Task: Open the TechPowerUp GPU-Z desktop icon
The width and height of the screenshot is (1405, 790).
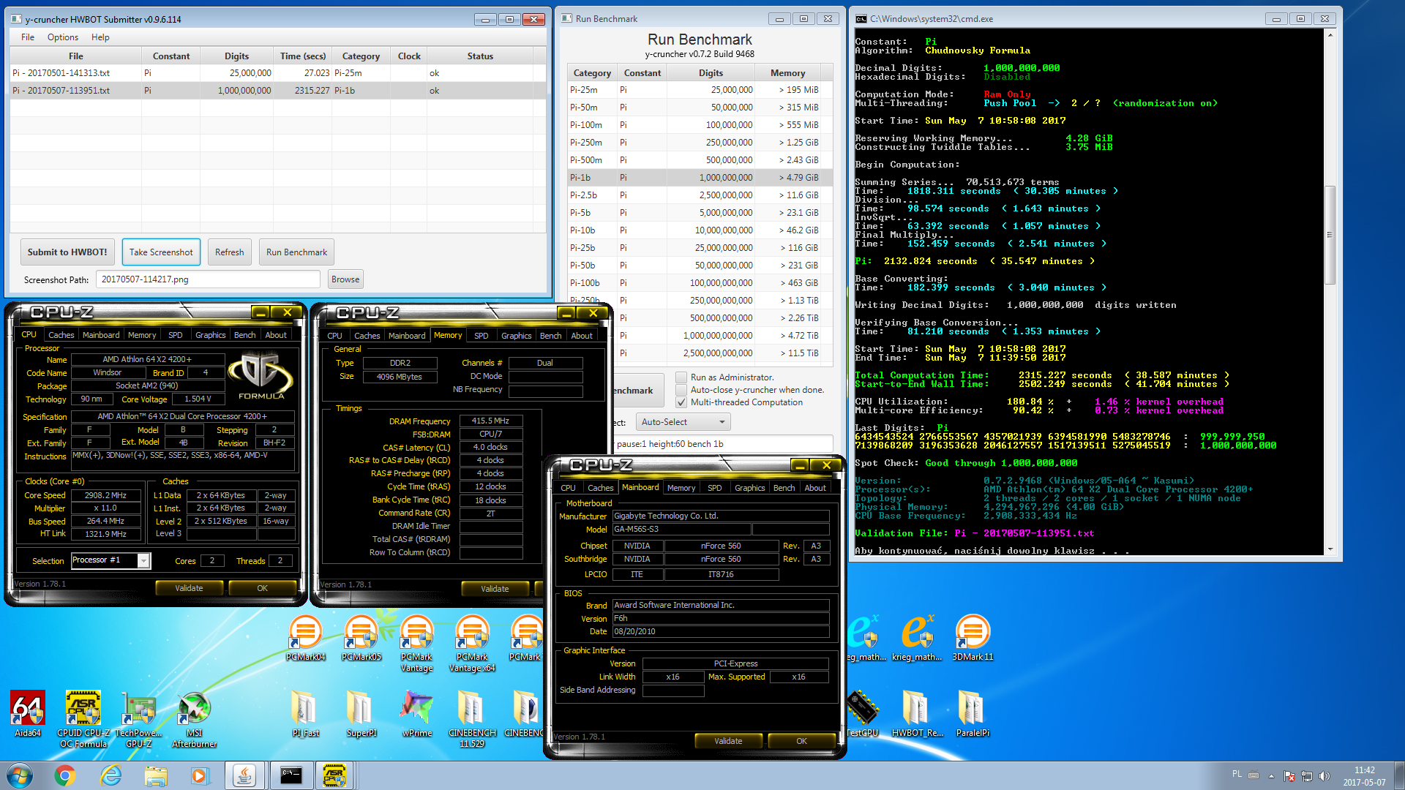Action: click(x=139, y=719)
